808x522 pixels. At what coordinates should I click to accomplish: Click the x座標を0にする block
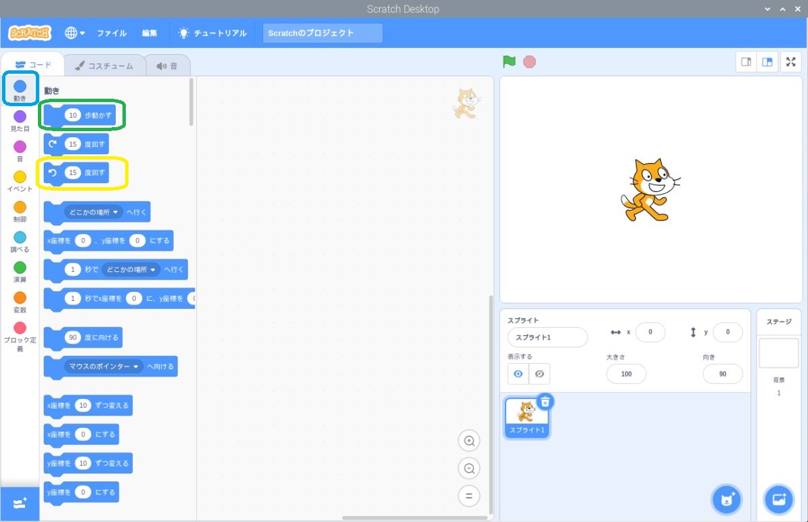[81, 435]
